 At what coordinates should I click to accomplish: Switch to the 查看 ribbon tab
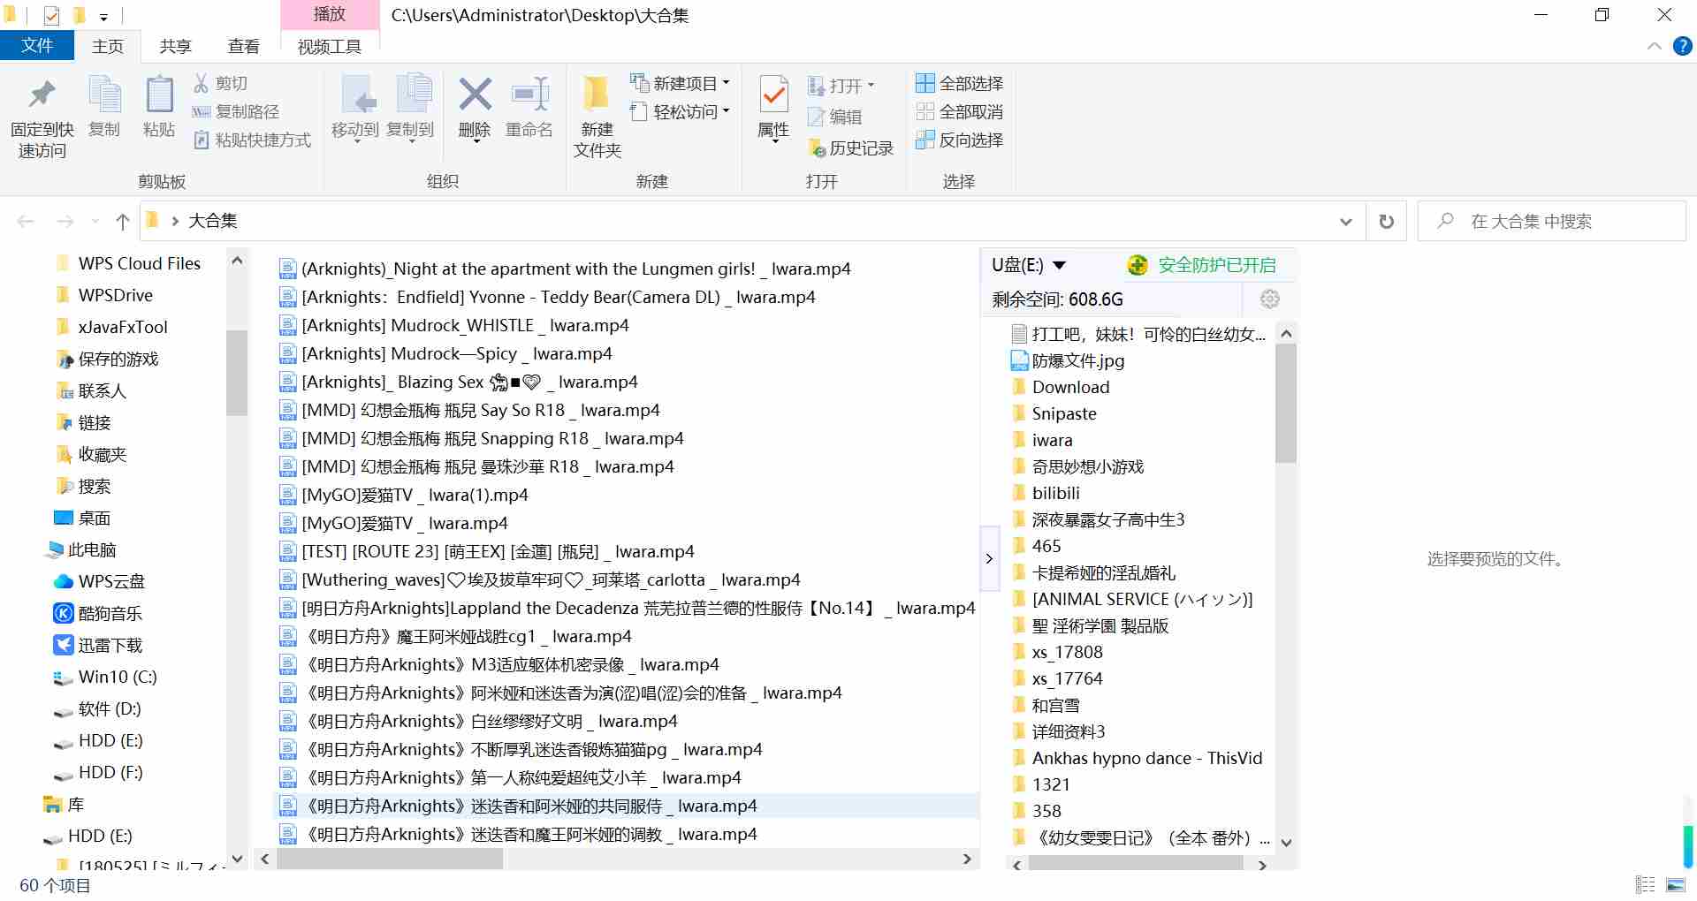pos(244,47)
